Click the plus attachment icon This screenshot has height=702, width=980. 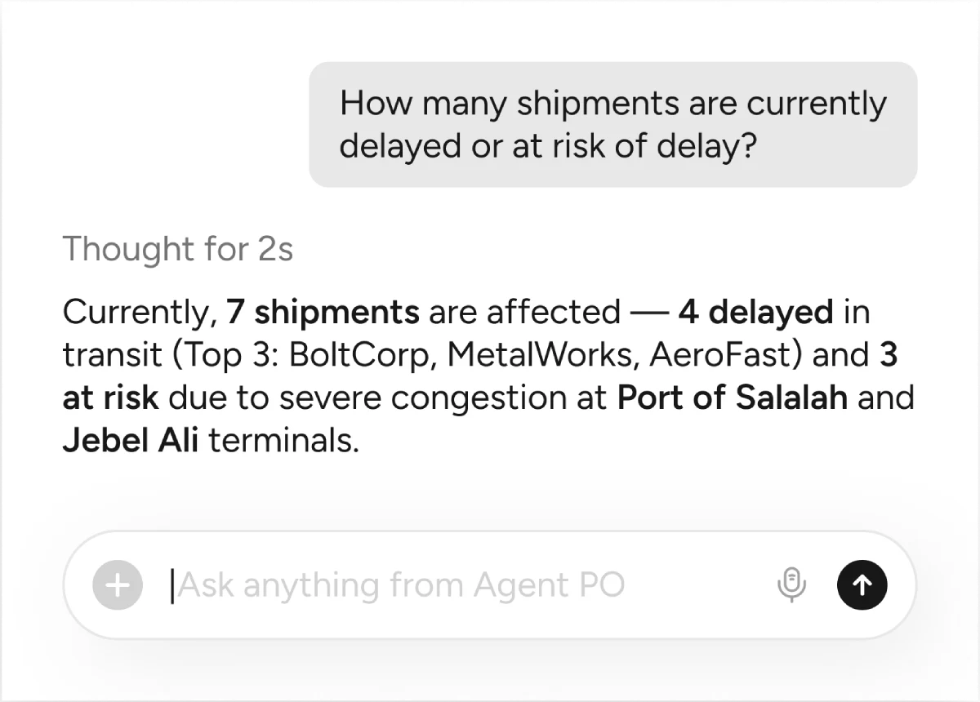(x=118, y=585)
